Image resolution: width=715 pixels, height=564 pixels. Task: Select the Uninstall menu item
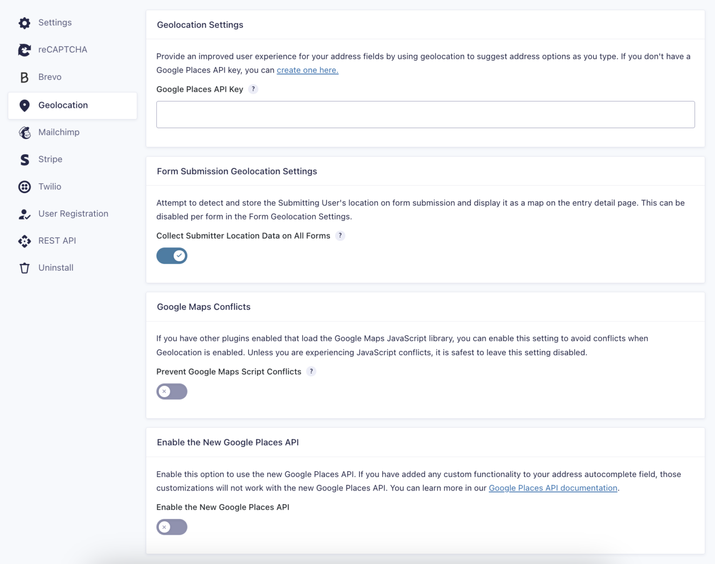(x=73, y=268)
